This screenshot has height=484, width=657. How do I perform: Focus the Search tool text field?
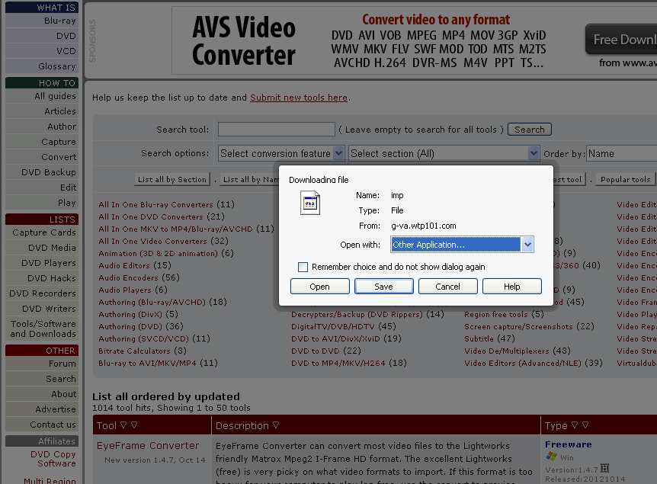277,130
